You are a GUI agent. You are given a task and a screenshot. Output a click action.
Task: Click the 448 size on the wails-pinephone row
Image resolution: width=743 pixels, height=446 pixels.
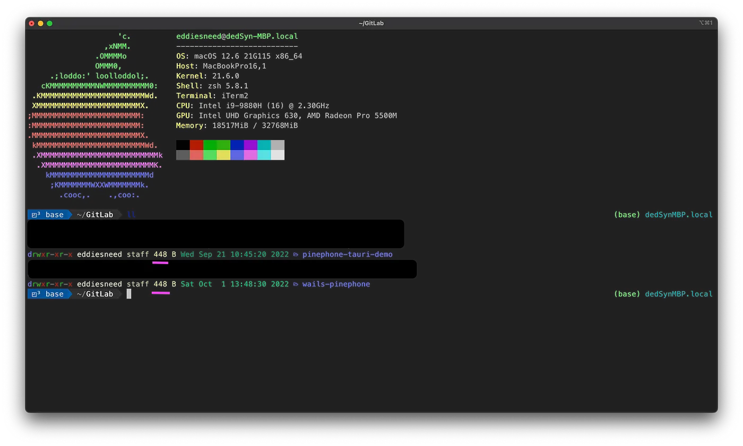tap(160, 284)
